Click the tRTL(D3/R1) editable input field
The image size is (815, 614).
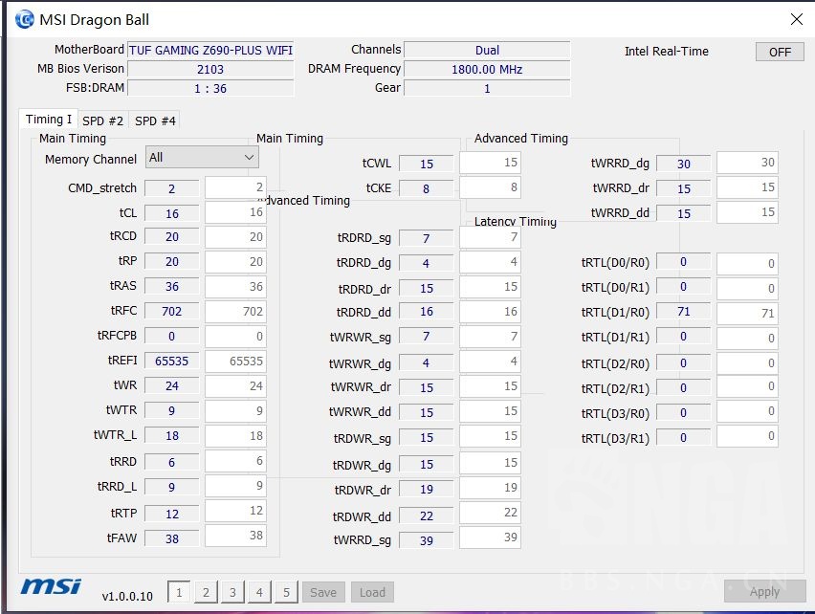click(x=747, y=436)
